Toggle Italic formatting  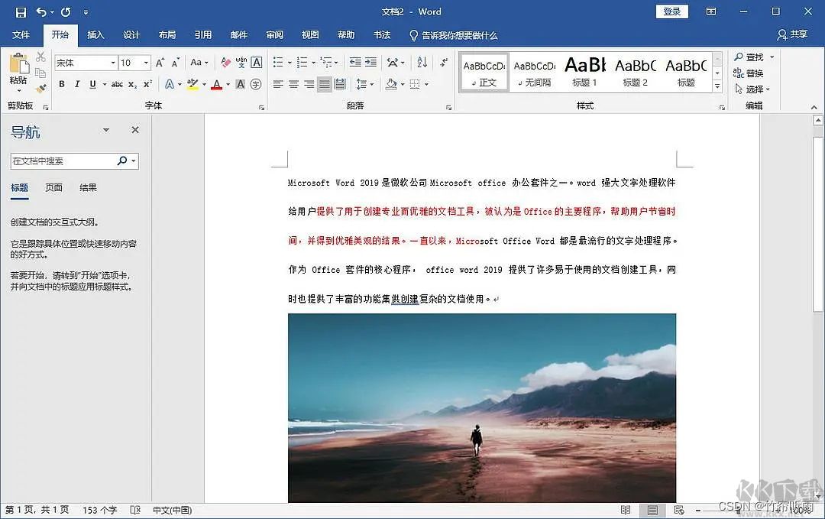pos(77,84)
